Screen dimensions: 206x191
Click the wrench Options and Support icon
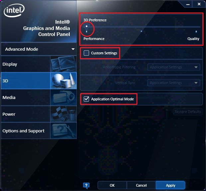point(63,131)
